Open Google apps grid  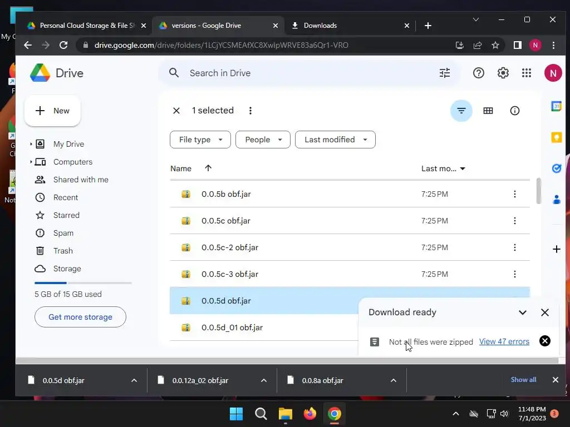(527, 73)
